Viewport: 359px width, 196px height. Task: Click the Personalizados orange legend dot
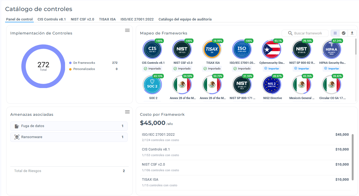(x=70, y=69)
